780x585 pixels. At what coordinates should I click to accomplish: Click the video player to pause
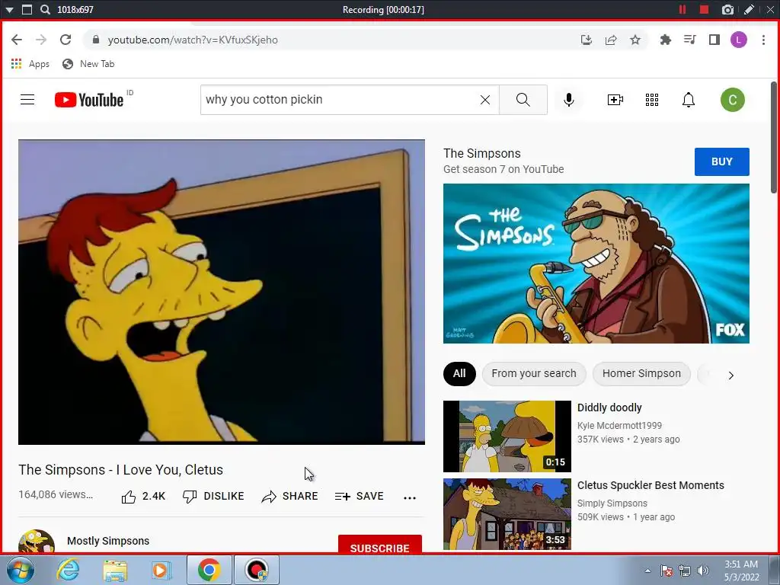pos(222,292)
